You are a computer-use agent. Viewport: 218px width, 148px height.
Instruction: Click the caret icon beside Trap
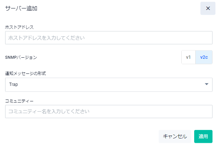point(207,84)
